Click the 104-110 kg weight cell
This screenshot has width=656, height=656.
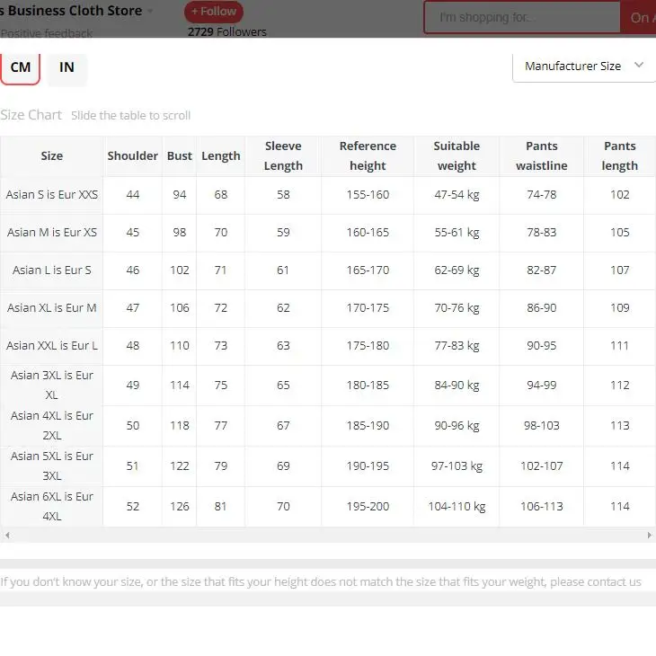click(457, 506)
